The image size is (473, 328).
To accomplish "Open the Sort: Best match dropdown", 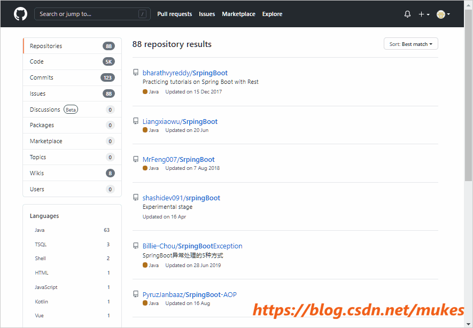I will click(410, 44).
